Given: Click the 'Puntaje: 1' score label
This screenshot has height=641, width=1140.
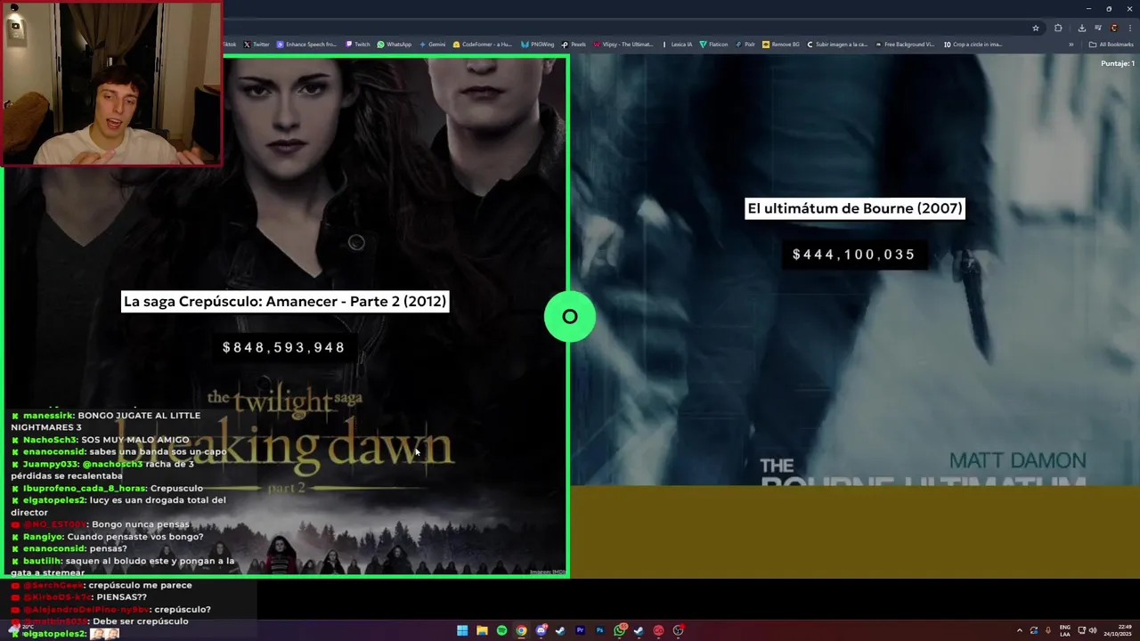Looking at the screenshot, I should pos(1118,63).
